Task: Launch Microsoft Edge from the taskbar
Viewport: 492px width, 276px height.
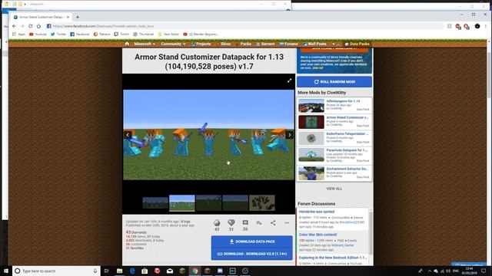Action: [x=132, y=271]
